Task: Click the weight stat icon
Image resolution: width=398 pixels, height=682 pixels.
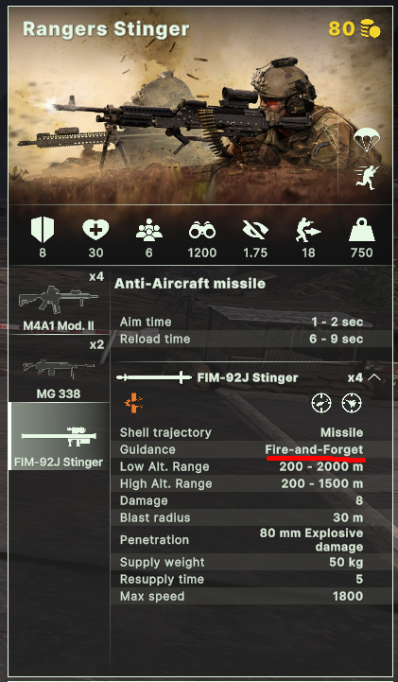Action: (x=361, y=230)
